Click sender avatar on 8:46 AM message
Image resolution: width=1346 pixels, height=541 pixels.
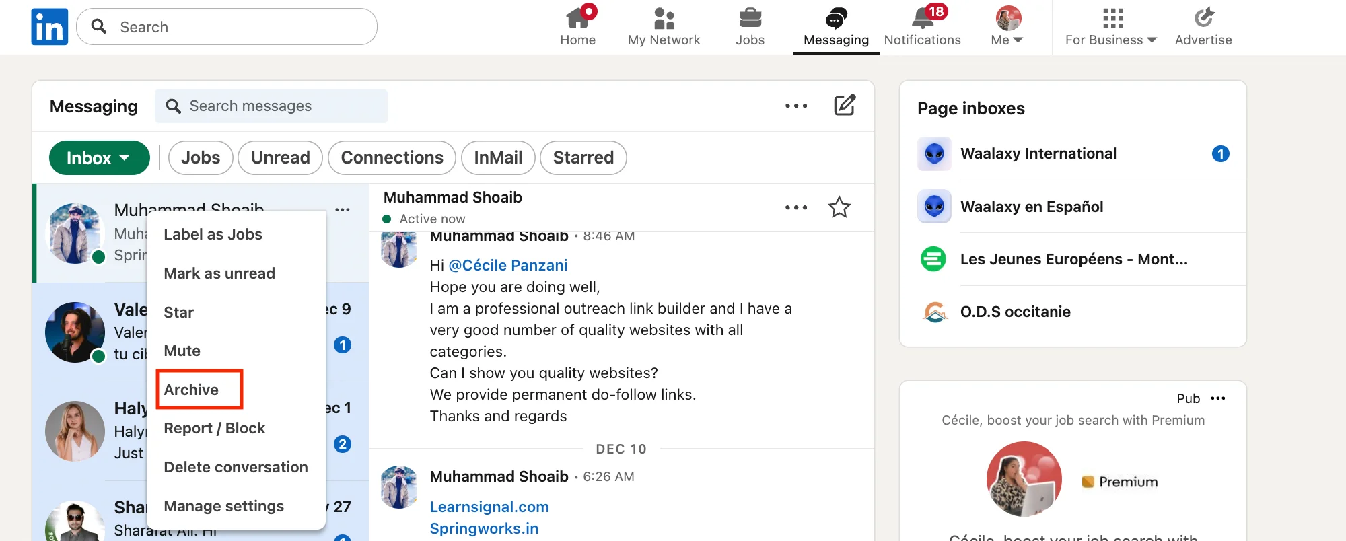tap(399, 249)
